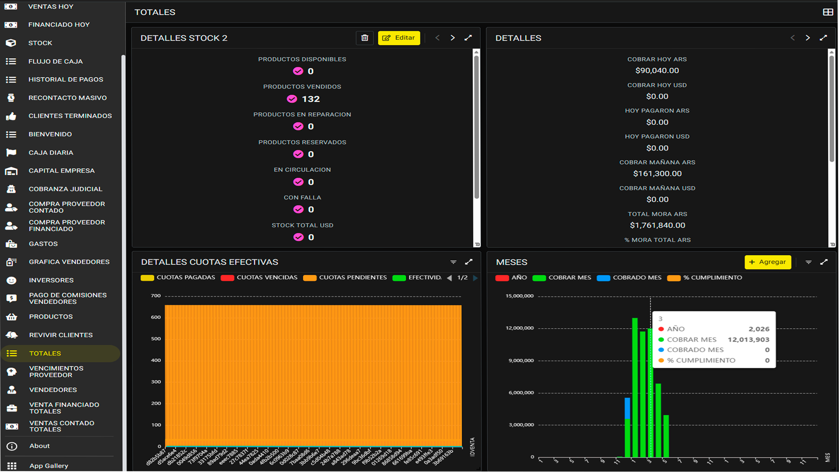Click the Editar button

(399, 38)
